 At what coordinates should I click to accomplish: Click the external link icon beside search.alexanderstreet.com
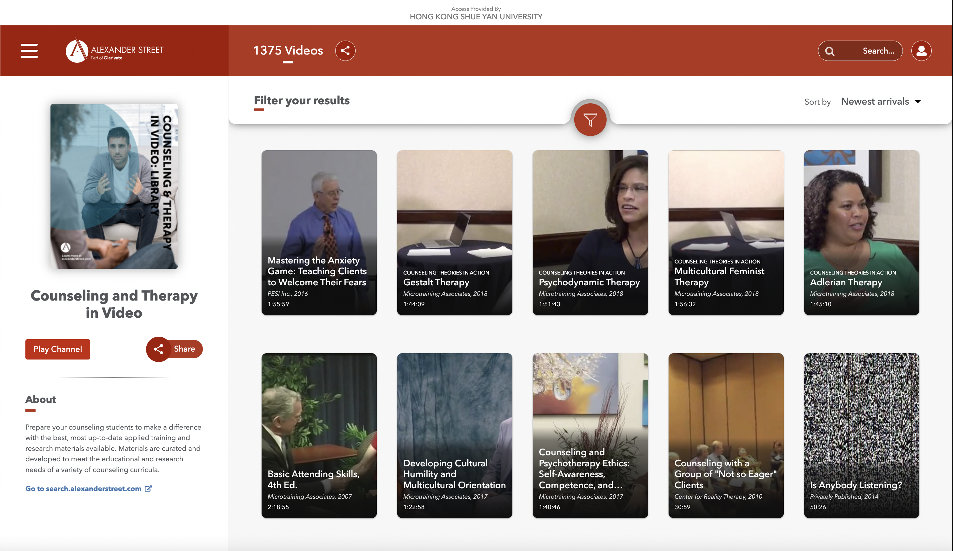point(148,488)
